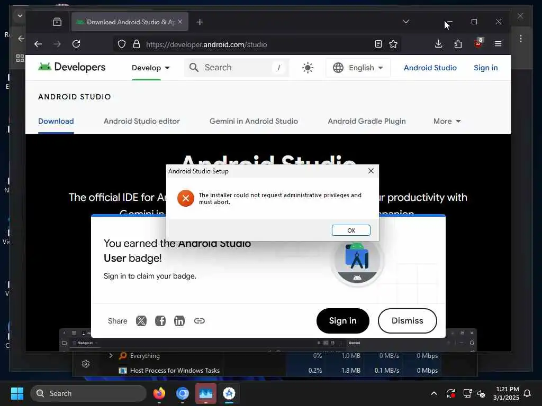Reload the current Firefox page
The height and width of the screenshot is (406, 542).
(76, 44)
